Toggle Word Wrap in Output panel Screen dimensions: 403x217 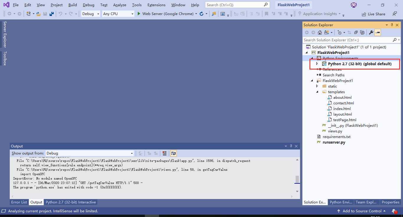pos(173,153)
